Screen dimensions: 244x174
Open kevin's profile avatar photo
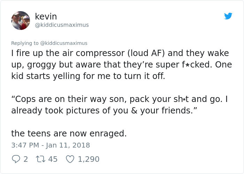[21, 21]
